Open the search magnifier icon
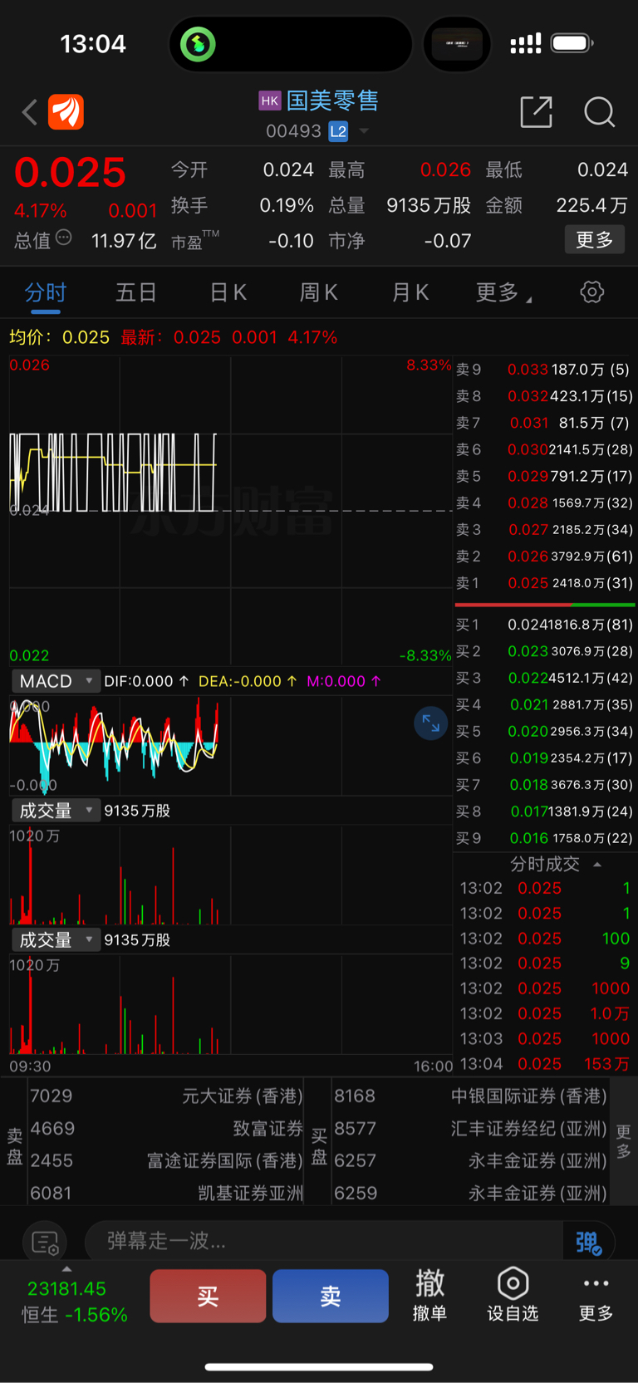This screenshot has height=1383, width=638. 599,111
